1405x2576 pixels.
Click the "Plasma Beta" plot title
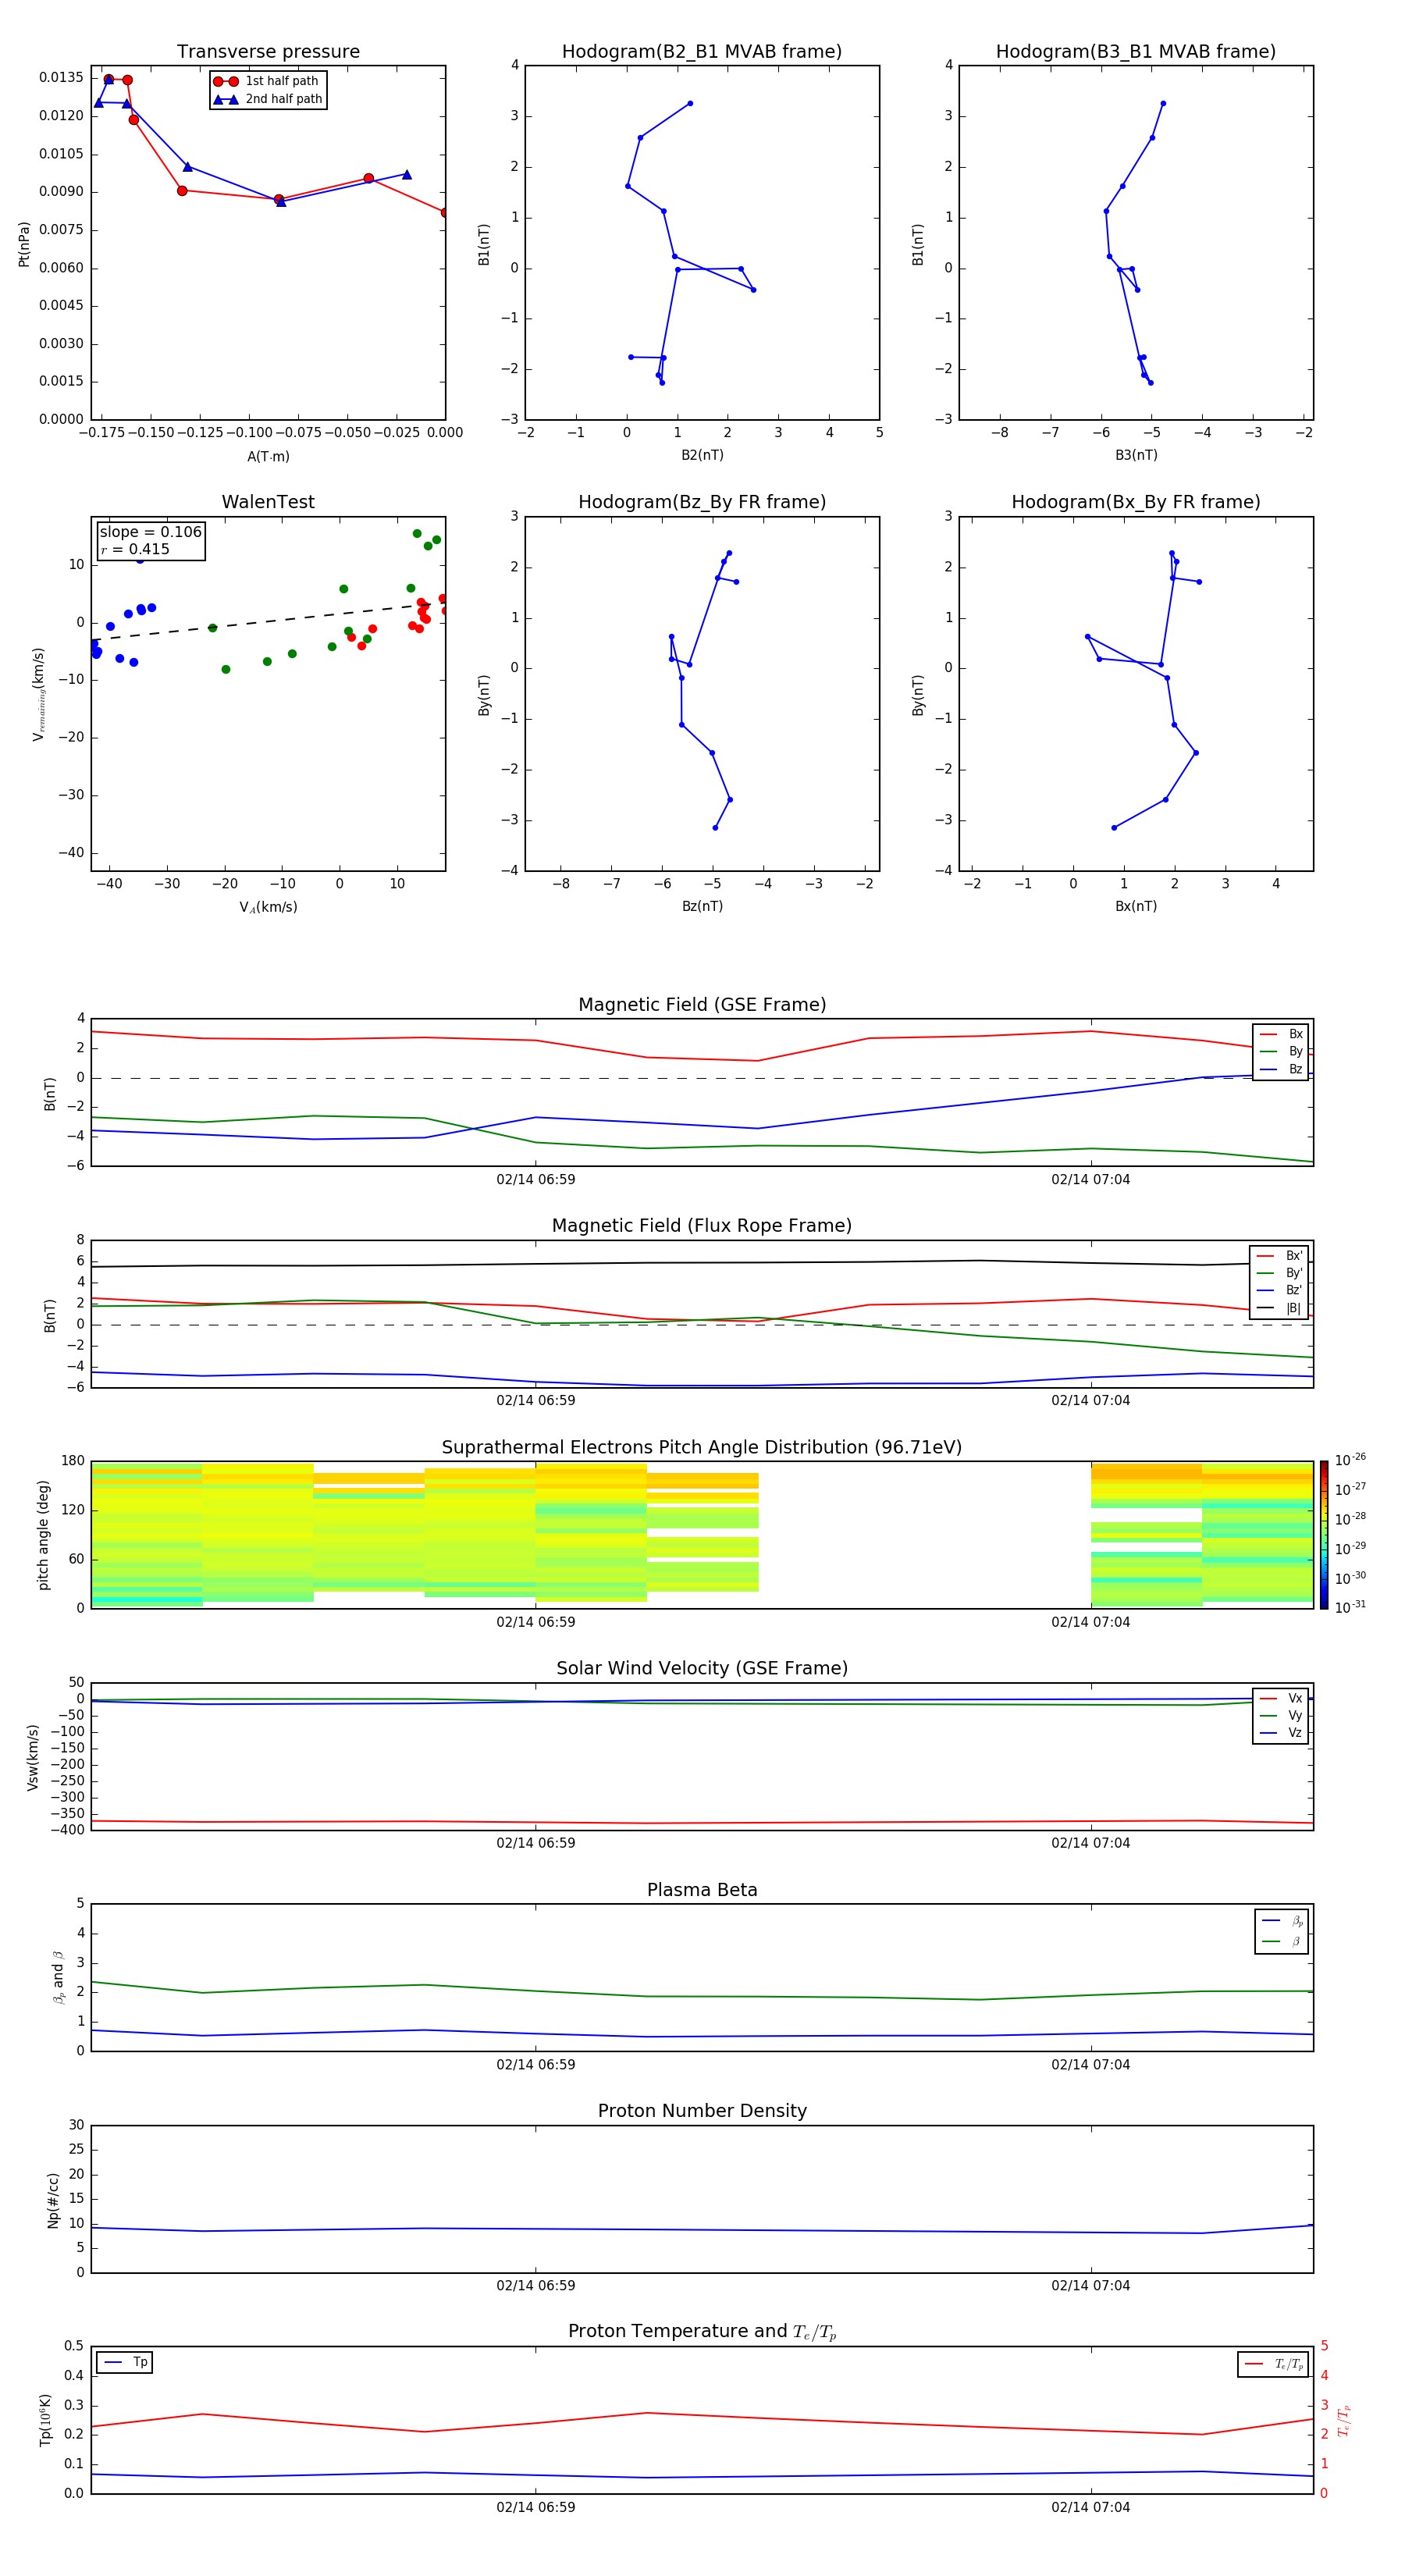(x=702, y=1891)
